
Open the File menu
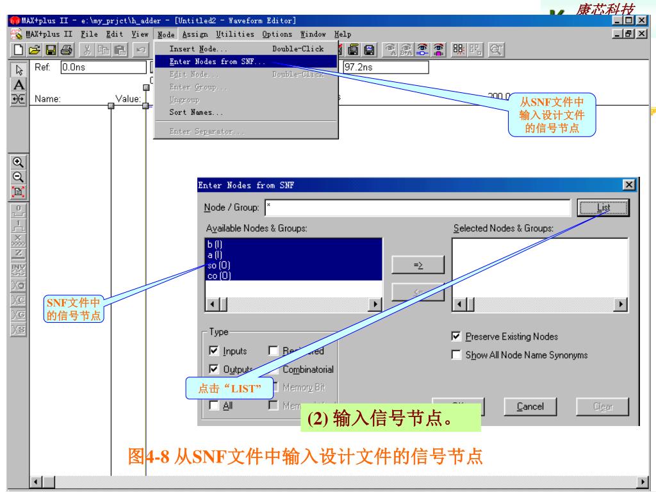tap(89, 35)
